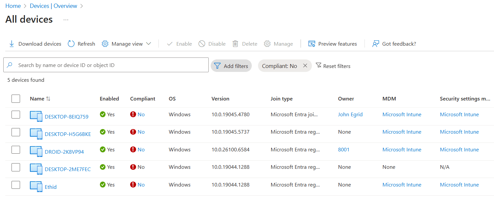Screen dimensions: 494x198
Task: Click the Refresh icon
Action: click(x=71, y=43)
